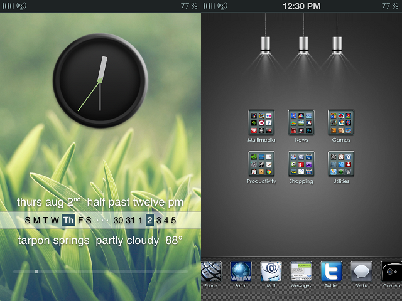Tap the analog clock widget

click(100, 81)
